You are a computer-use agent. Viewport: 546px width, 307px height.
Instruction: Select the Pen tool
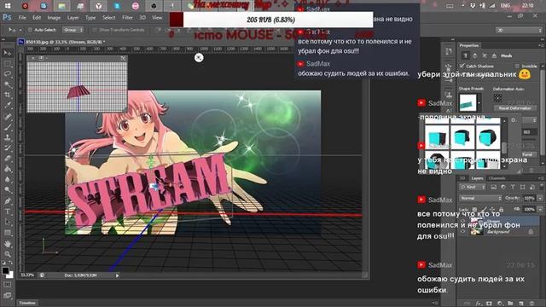tap(7, 201)
